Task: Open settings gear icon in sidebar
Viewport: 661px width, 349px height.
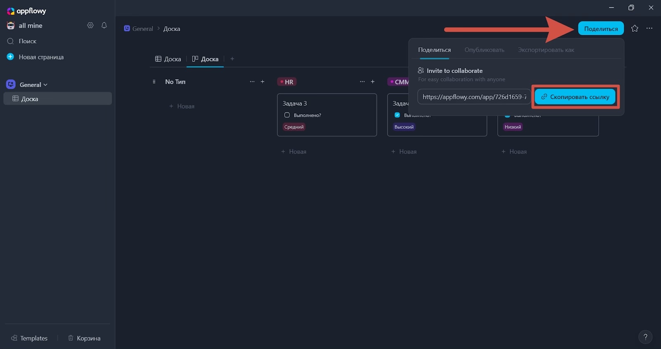Action: (90, 26)
